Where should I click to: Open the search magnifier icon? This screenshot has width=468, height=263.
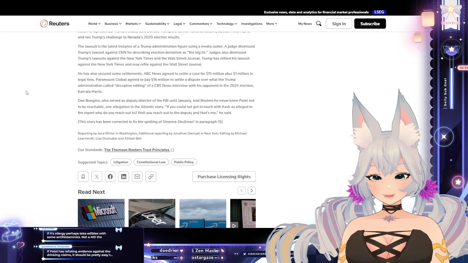pyautogui.click(x=319, y=23)
